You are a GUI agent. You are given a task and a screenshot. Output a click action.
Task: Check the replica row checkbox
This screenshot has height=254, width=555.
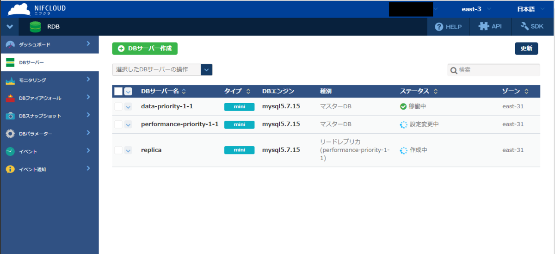(118, 150)
